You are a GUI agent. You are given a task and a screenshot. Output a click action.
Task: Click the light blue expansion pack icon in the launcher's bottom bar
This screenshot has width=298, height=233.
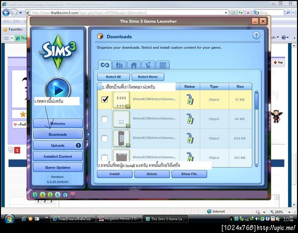(x=58, y=194)
